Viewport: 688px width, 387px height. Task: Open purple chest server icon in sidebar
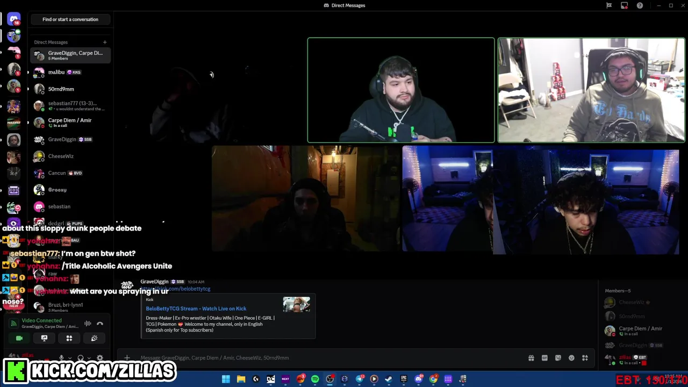click(x=14, y=190)
